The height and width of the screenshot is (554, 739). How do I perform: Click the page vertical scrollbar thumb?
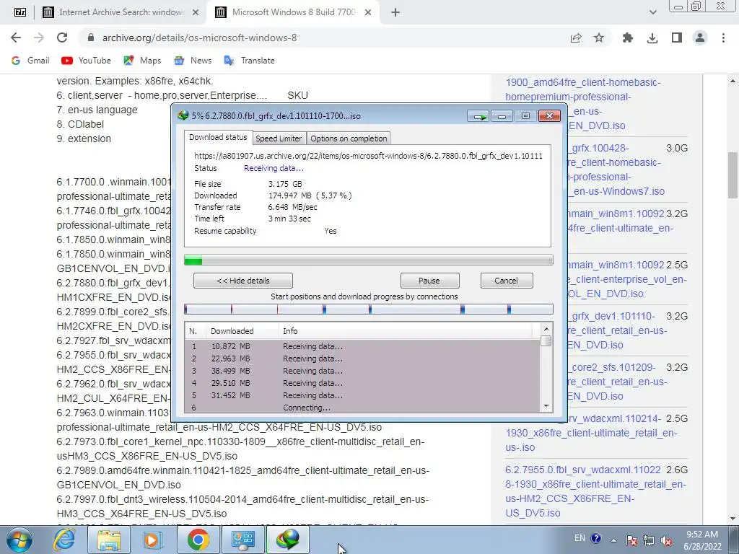[733, 175]
